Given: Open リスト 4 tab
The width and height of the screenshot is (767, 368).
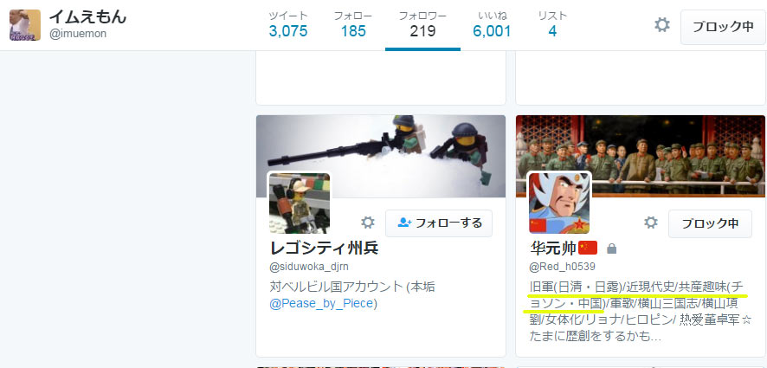Looking at the screenshot, I should click(552, 25).
